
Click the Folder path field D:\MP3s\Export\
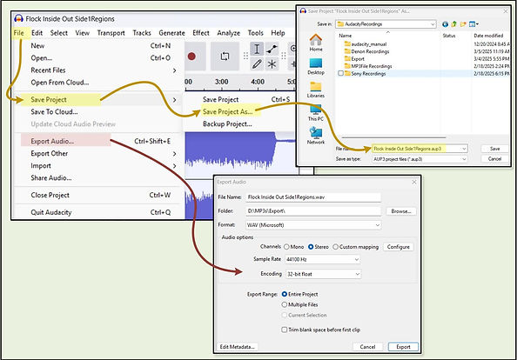(x=313, y=211)
